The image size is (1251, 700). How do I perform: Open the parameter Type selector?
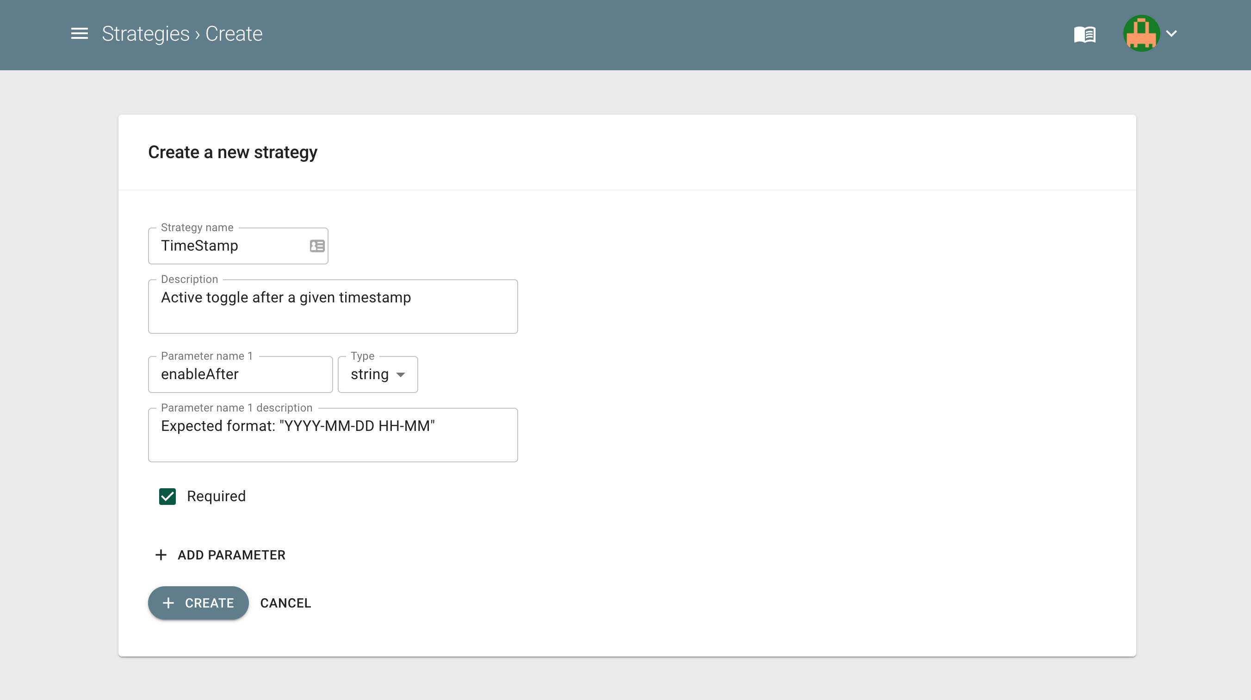click(378, 374)
